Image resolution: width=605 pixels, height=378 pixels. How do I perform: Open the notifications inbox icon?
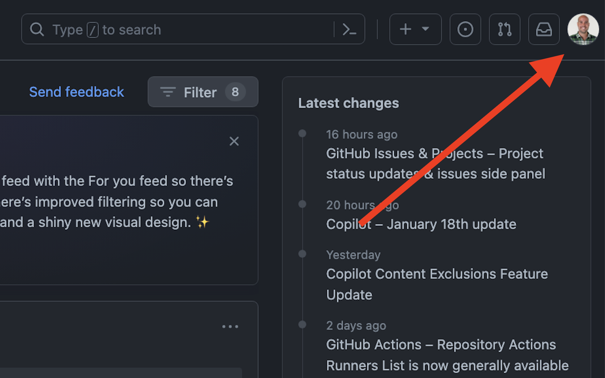point(544,29)
